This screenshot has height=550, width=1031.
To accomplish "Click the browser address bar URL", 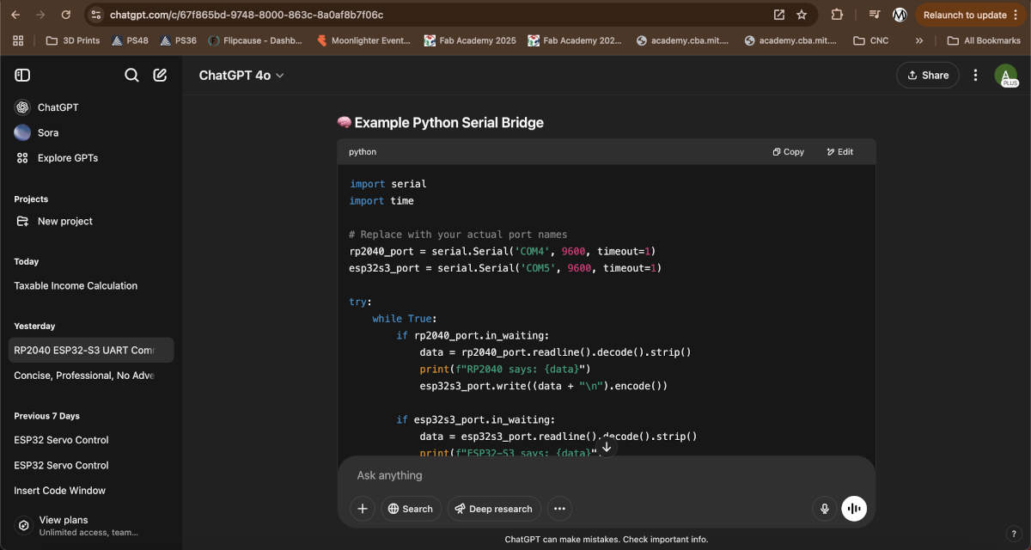I will point(247,15).
